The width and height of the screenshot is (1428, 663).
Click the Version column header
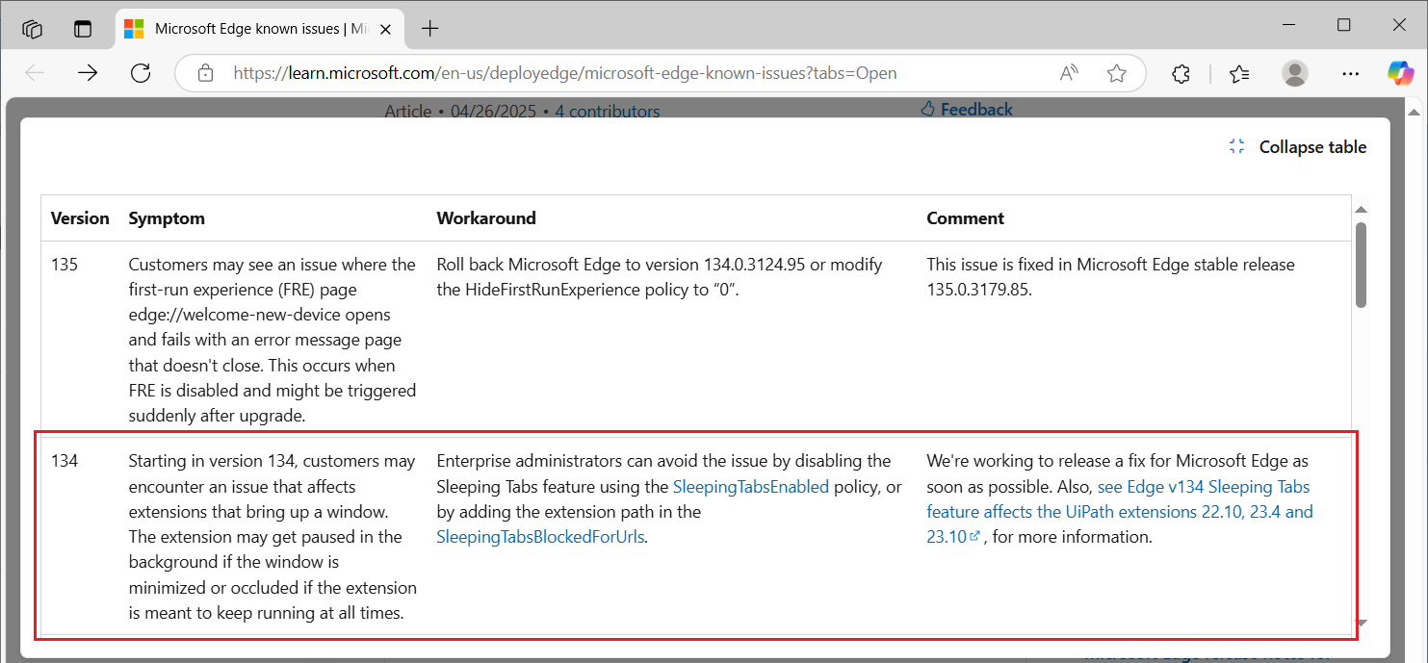point(80,218)
